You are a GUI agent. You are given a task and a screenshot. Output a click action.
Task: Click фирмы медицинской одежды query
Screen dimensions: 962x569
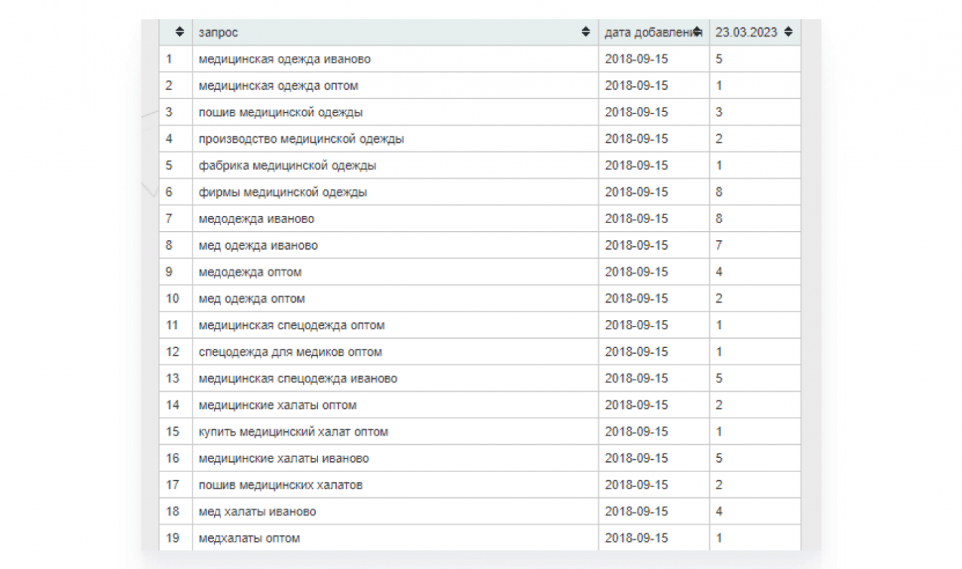coord(283,192)
